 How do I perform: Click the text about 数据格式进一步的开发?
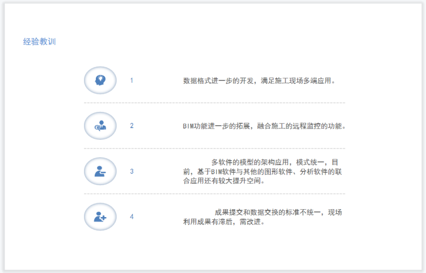260,81
